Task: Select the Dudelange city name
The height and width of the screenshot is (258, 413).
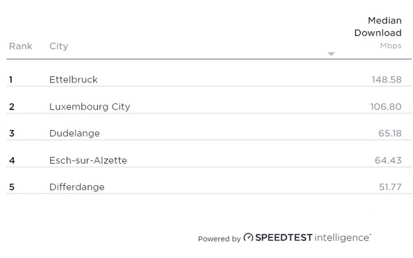Action: click(x=74, y=133)
